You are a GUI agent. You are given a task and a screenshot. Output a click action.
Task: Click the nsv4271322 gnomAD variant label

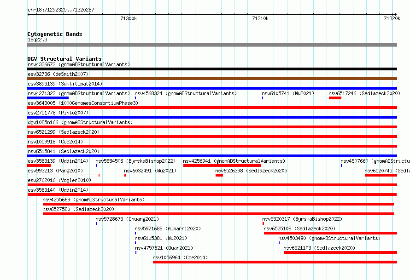pyautogui.click(x=79, y=93)
